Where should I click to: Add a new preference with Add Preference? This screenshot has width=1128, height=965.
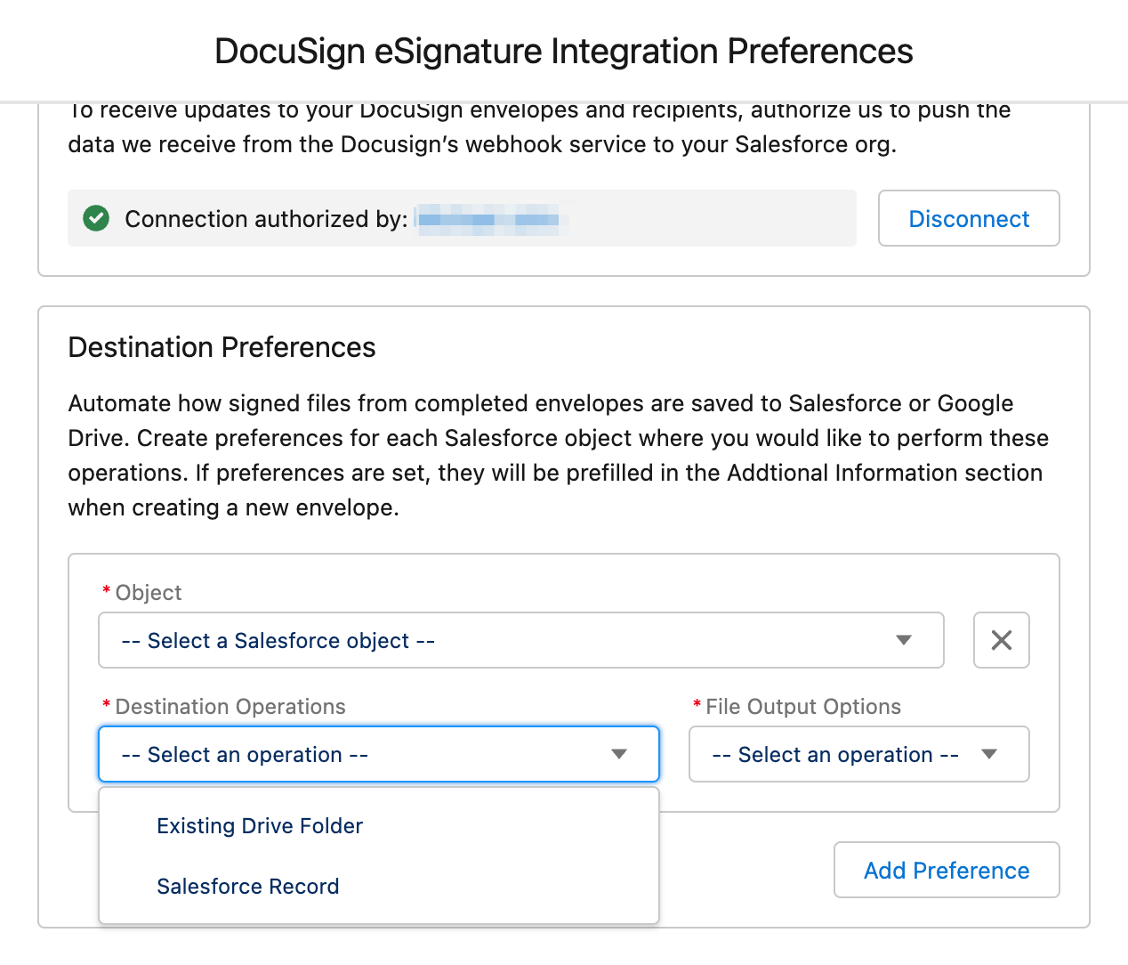pyautogui.click(x=947, y=870)
